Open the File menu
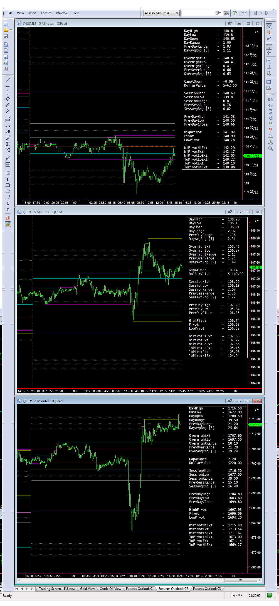The width and height of the screenshot is (279, 606). (x=10, y=13)
